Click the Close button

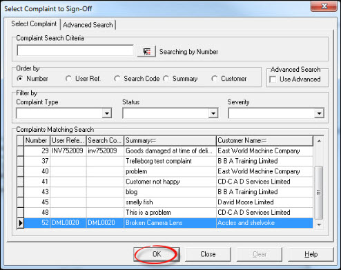[208, 254]
